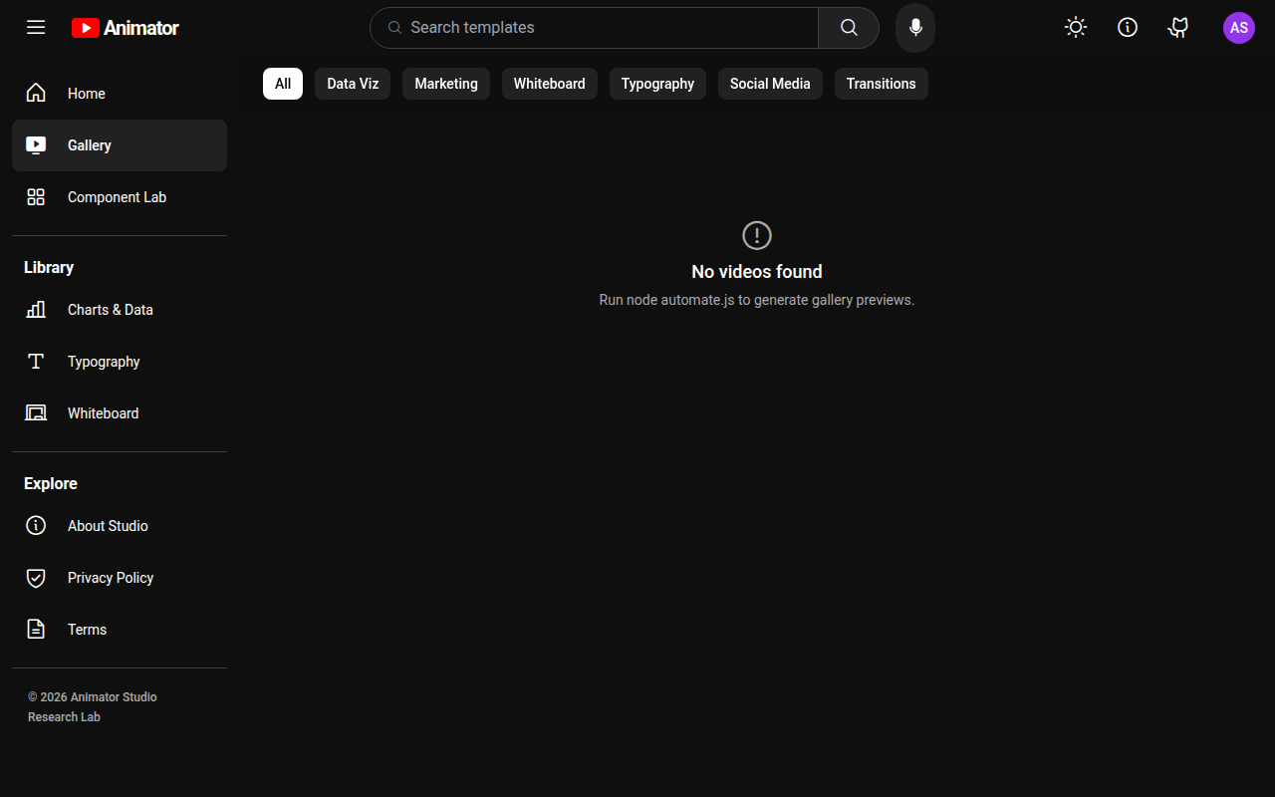Screen dimensions: 1275x797
Task: Focus the Search templates field
Action: [594, 28]
